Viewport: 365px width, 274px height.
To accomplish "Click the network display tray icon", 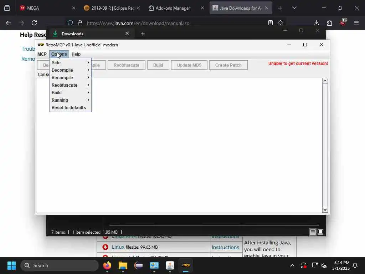I will point(315,265).
